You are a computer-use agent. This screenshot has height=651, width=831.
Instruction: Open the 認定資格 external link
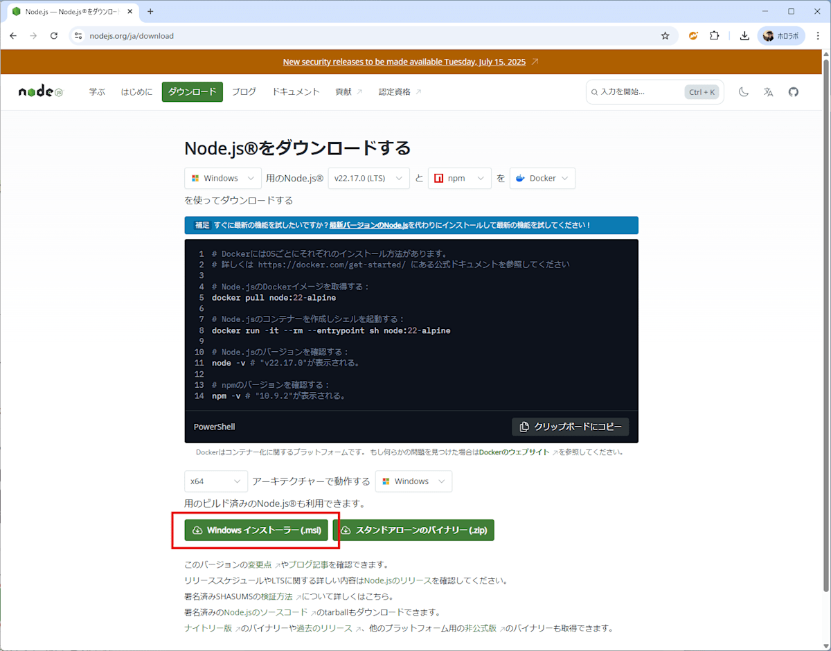(x=400, y=92)
